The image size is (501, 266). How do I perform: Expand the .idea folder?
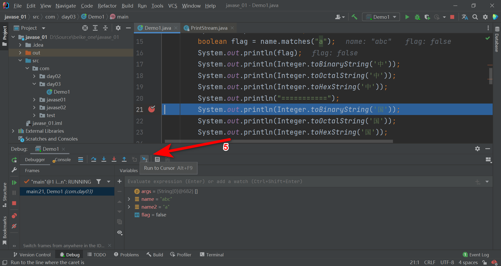pyautogui.click(x=20, y=45)
